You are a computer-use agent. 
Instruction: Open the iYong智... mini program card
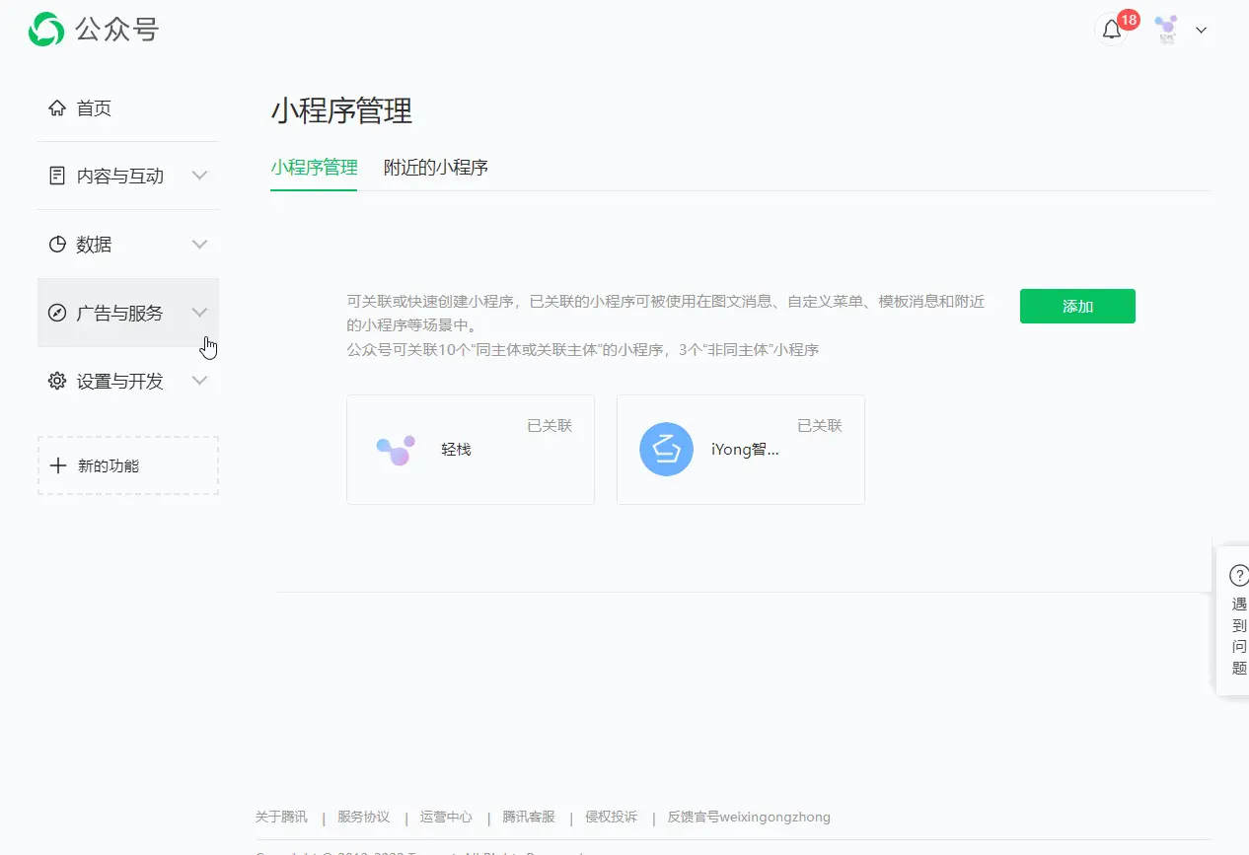coord(740,450)
